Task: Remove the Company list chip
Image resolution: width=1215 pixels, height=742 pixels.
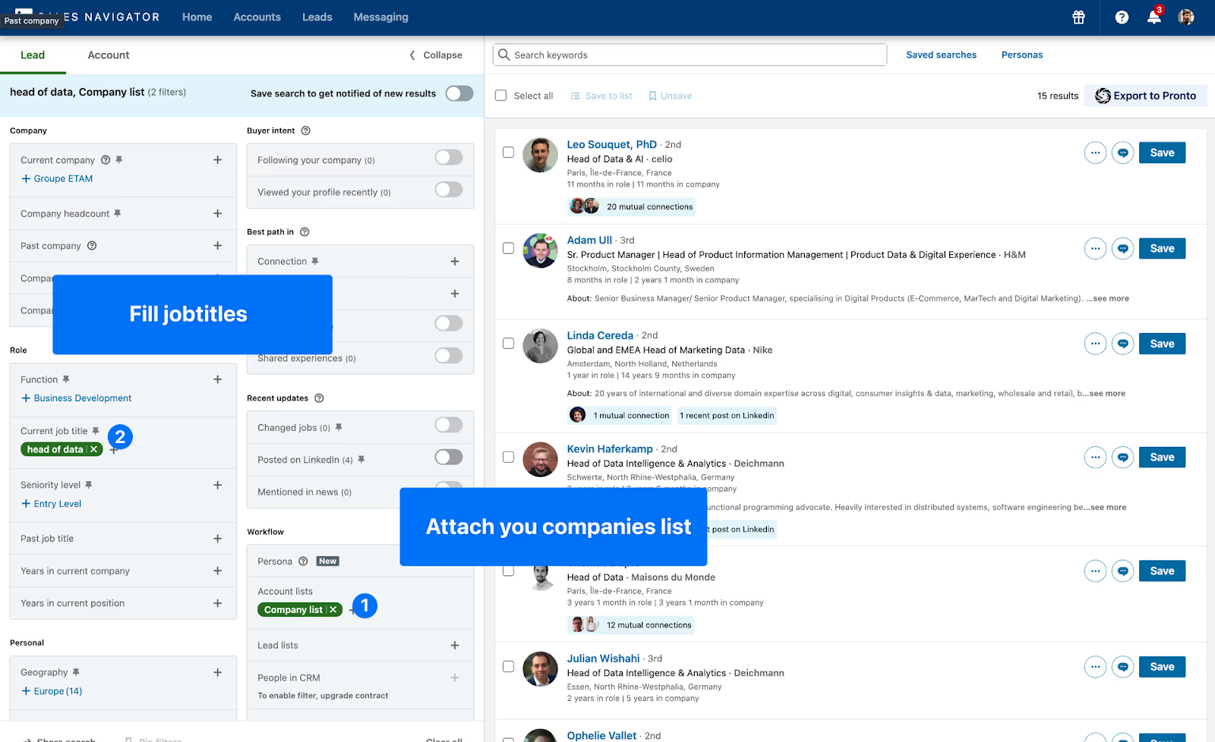Action: point(333,610)
